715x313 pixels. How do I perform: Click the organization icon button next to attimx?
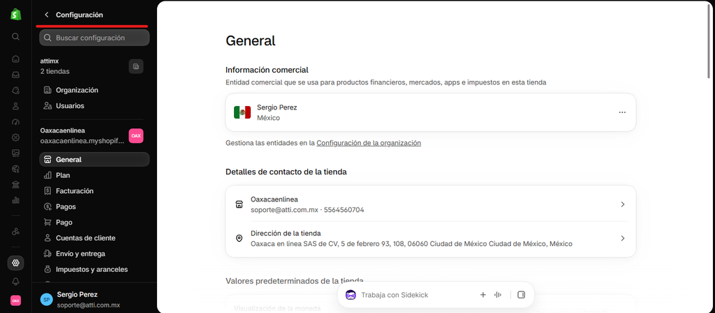(x=136, y=66)
